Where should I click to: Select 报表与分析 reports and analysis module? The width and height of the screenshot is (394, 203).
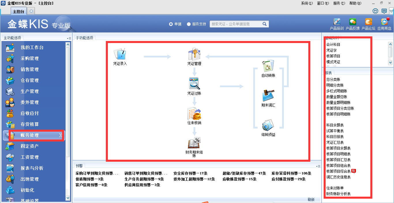(32, 168)
